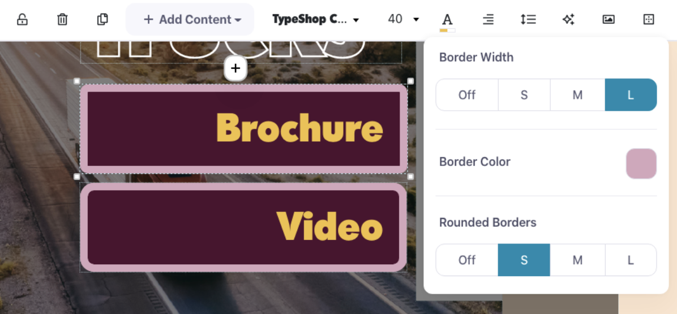Open Add Content dropdown

(x=190, y=19)
